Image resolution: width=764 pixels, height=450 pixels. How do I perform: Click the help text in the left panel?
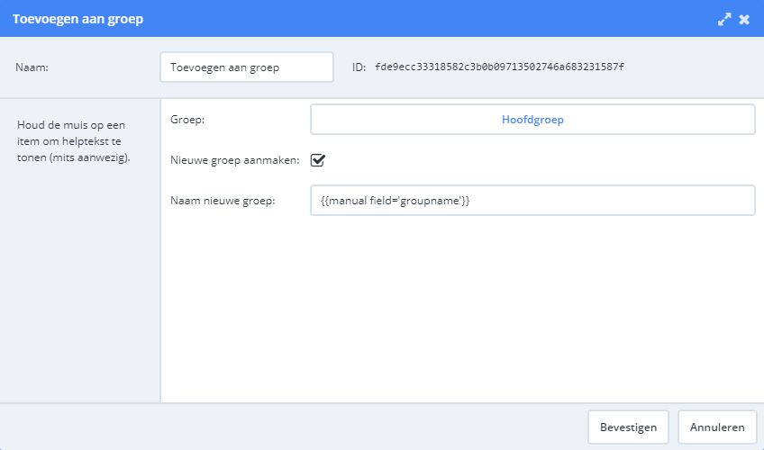[74, 141]
